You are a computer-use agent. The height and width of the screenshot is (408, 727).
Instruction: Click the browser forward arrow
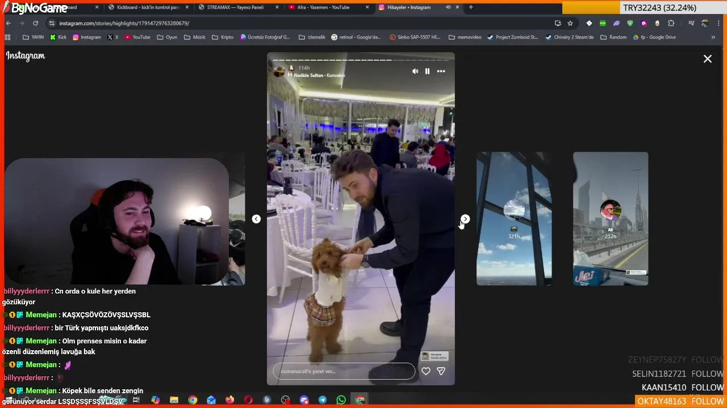(x=22, y=23)
